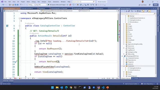
Task: Click the Visual Studio search box
Action: [x=83, y=2]
